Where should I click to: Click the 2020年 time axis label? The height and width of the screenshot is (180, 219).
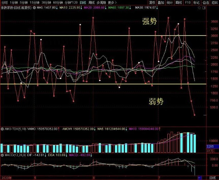[x=7, y=178]
